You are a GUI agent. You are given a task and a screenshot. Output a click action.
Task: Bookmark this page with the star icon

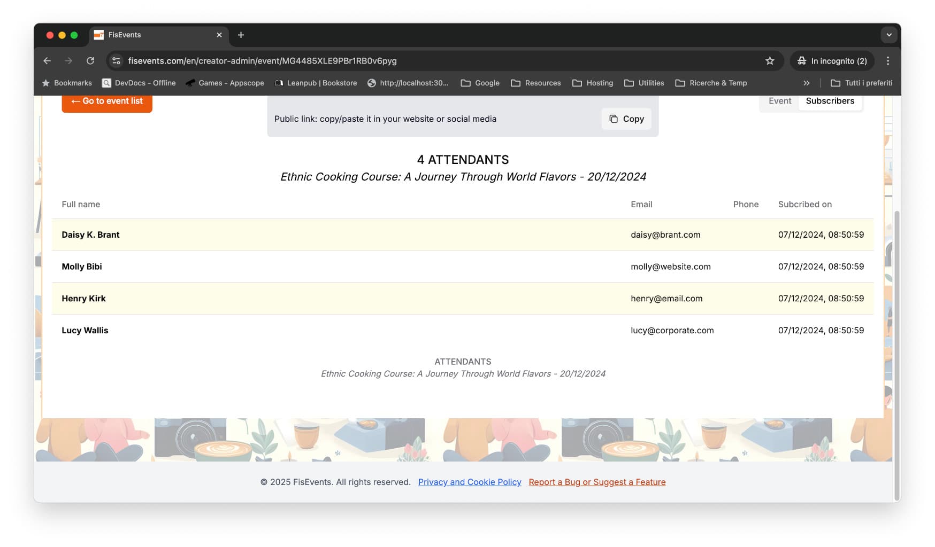pos(770,61)
